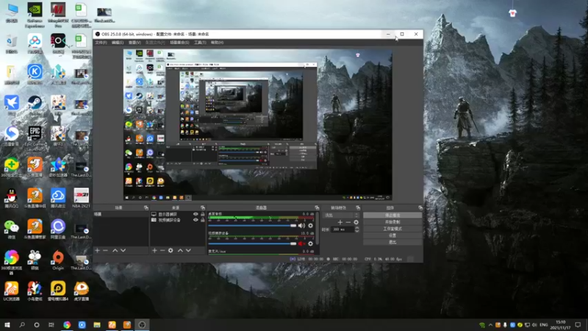Pop out the Scenes dock
The width and height of the screenshot is (588, 331).
coord(146,207)
